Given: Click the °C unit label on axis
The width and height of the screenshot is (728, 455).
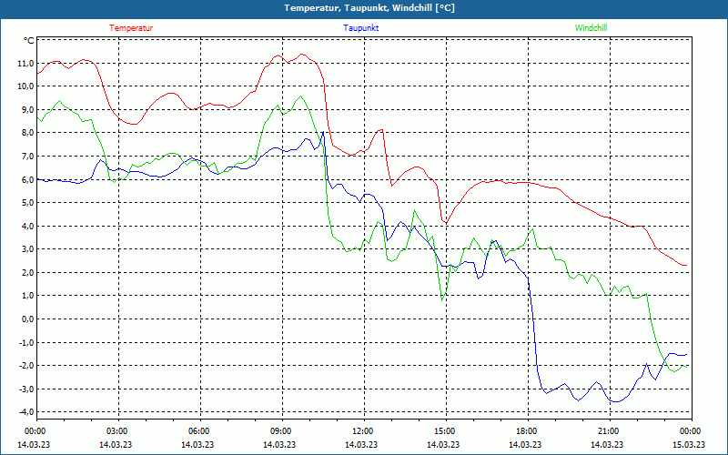Looking at the screenshot, I should pyautogui.click(x=28, y=41).
